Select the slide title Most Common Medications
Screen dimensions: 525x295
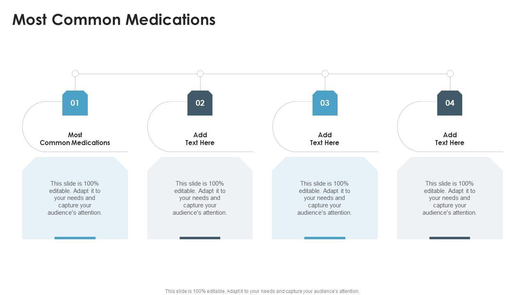114,20
